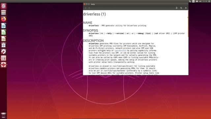The height and width of the screenshot is (119, 211).
Task: Click the DESCRIPTION section heading
Action: click(93, 40)
